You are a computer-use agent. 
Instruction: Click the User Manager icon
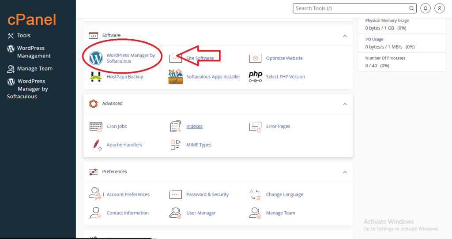tap(175, 213)
